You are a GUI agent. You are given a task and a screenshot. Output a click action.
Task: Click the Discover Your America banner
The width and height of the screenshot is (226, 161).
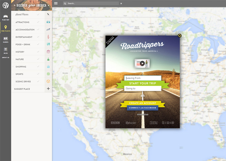32,5
